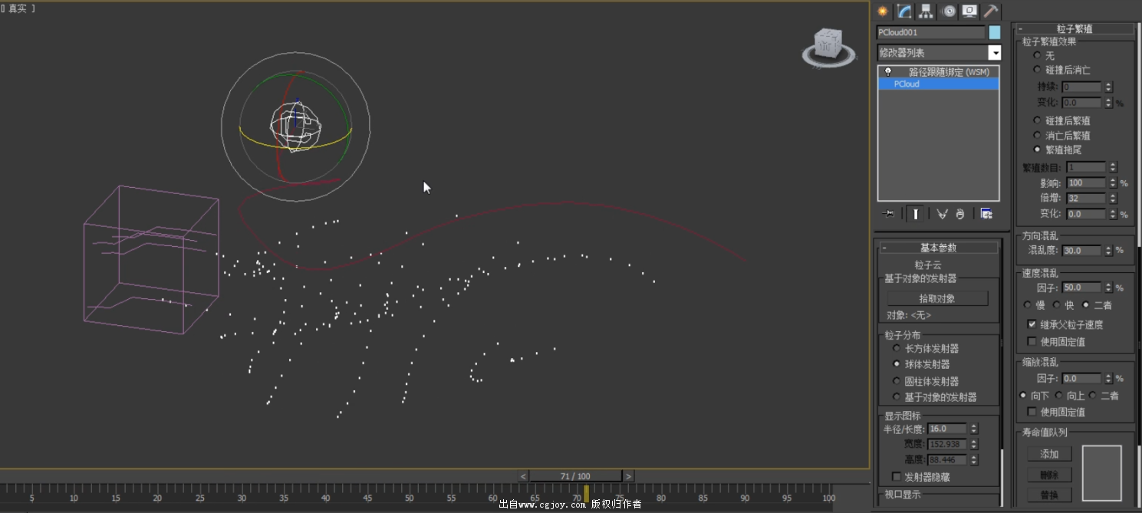Enable the 发射器隐藏 checkbox
The height and width of the screenshot is (513, 1142).
(x=897, y=477)
